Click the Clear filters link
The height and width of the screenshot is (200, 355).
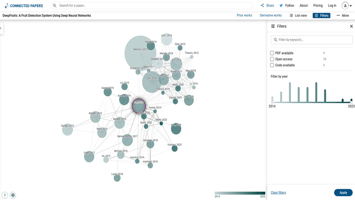[x=278, y=193]
